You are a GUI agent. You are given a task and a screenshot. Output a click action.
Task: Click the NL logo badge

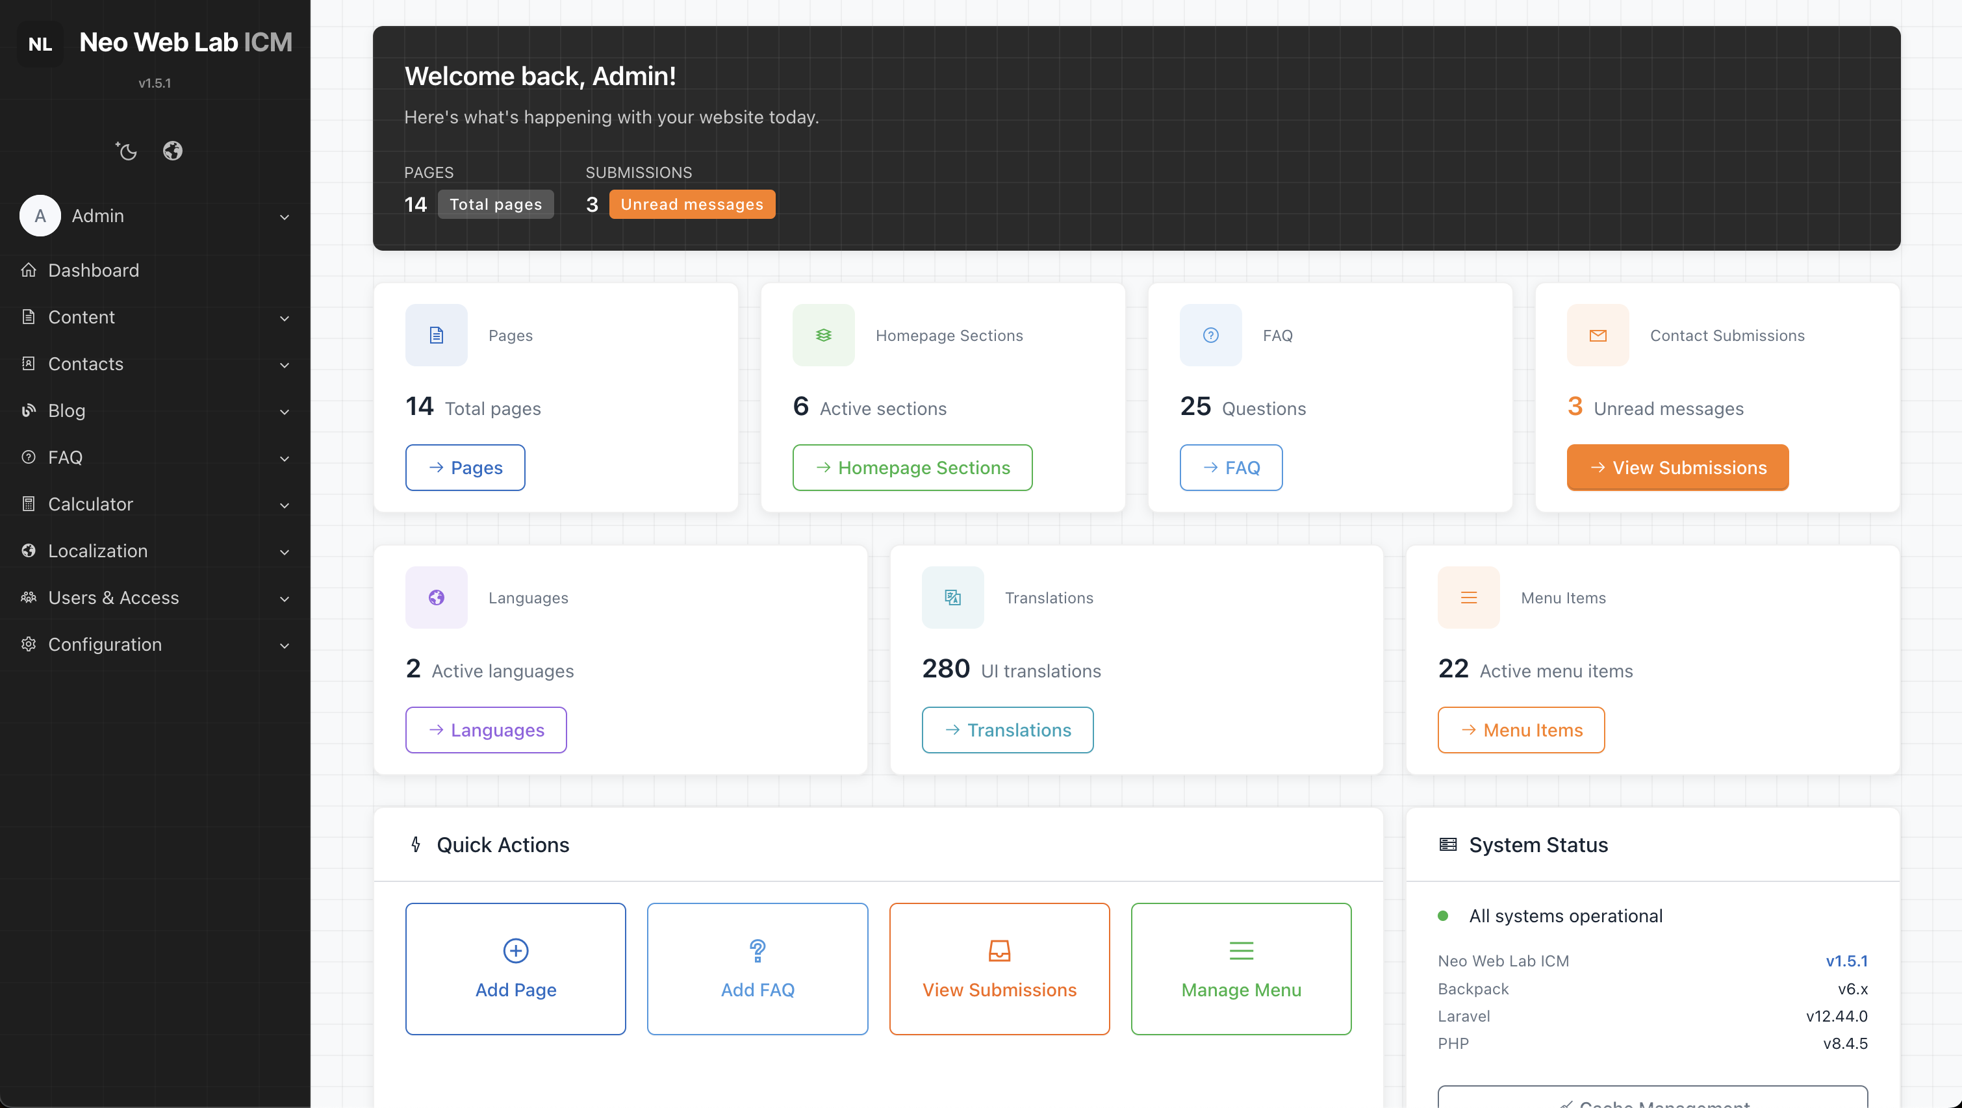tap(39, 44)
